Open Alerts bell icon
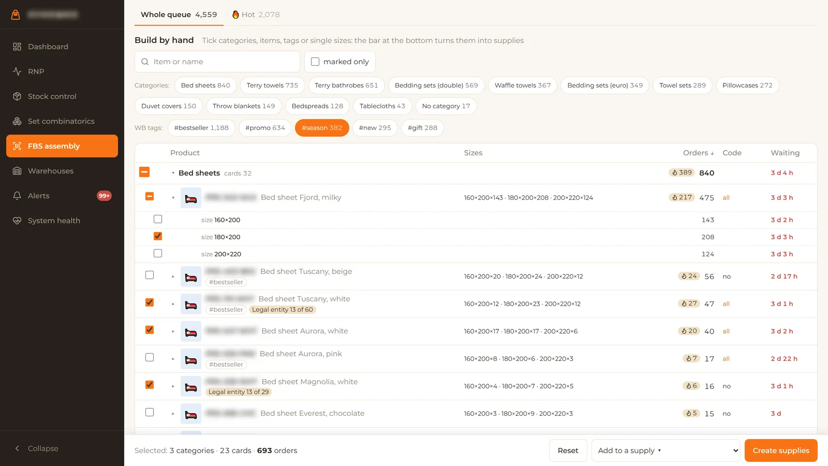828x466 pixels. tap(17, 196)
